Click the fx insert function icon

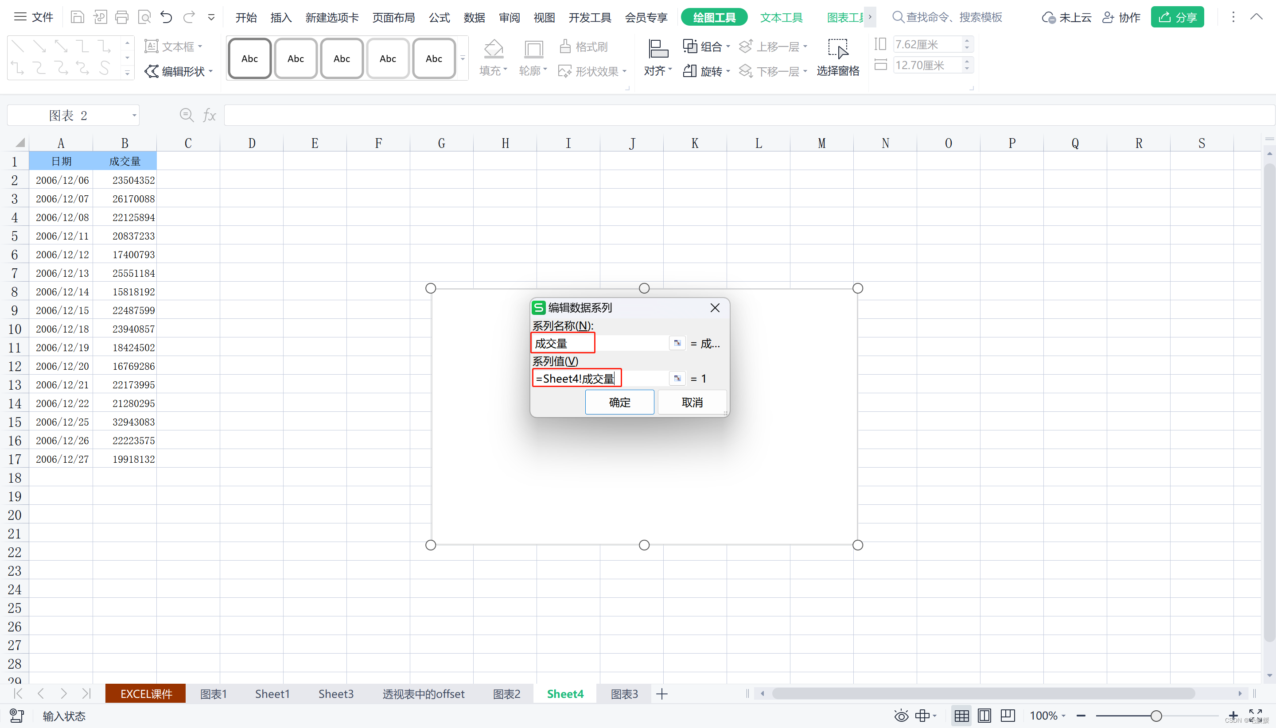pyautogui.click(x=210, y=116)
